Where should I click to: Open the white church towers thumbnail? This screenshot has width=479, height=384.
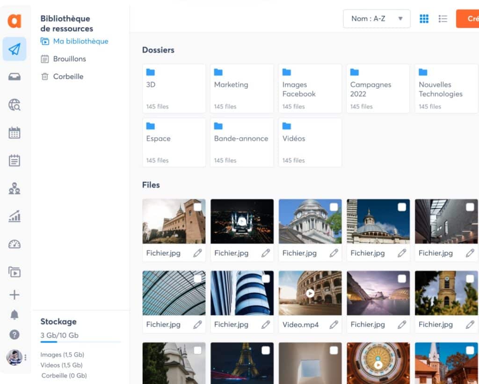(174, 363)
